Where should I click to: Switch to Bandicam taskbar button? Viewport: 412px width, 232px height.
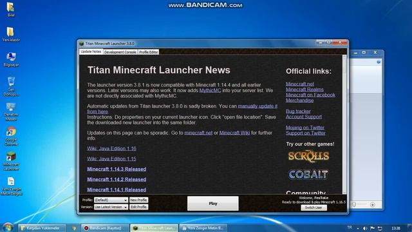point(105,228)
